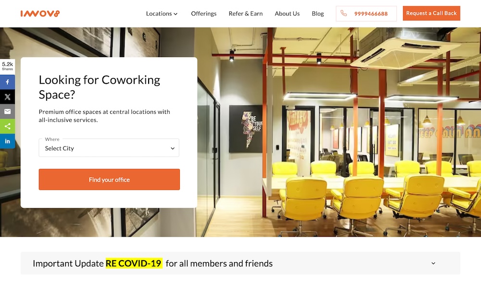Screen dimensions: 481x288
Task: Share on LinkedIn icon
Action: [x=7, y=141]
